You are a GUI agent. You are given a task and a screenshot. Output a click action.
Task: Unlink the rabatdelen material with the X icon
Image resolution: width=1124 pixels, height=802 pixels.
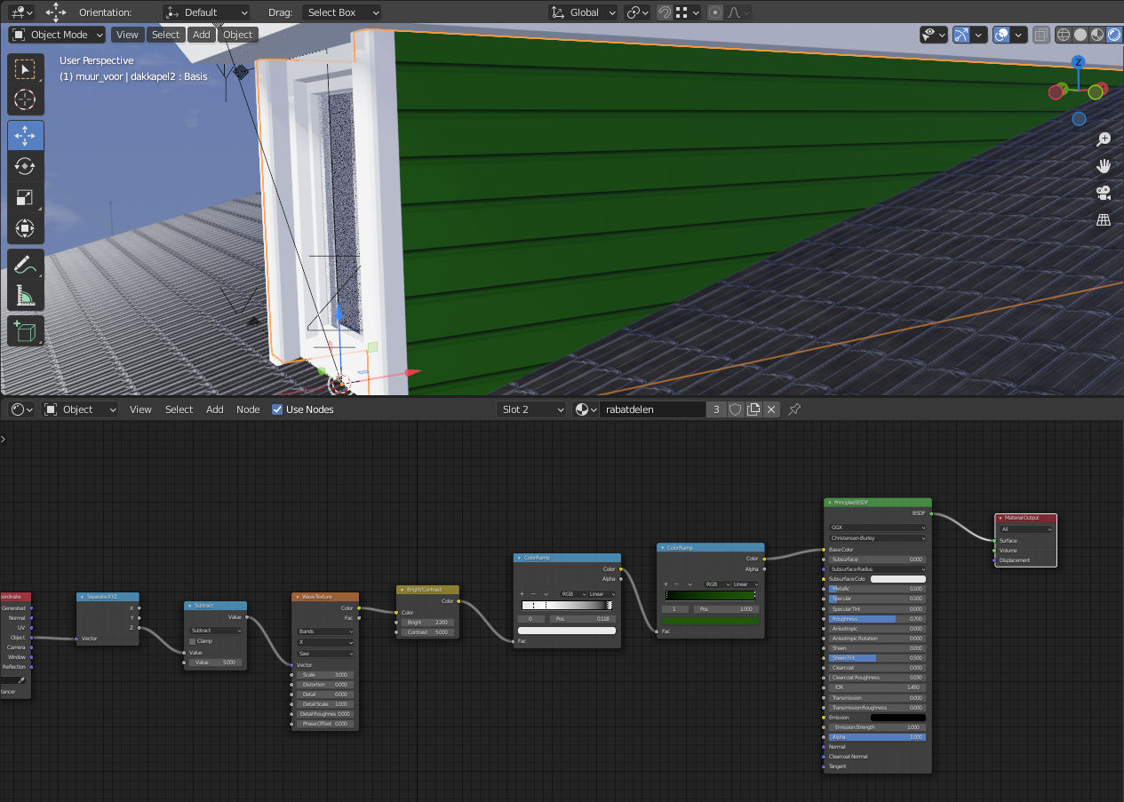[x=771, y=409]
